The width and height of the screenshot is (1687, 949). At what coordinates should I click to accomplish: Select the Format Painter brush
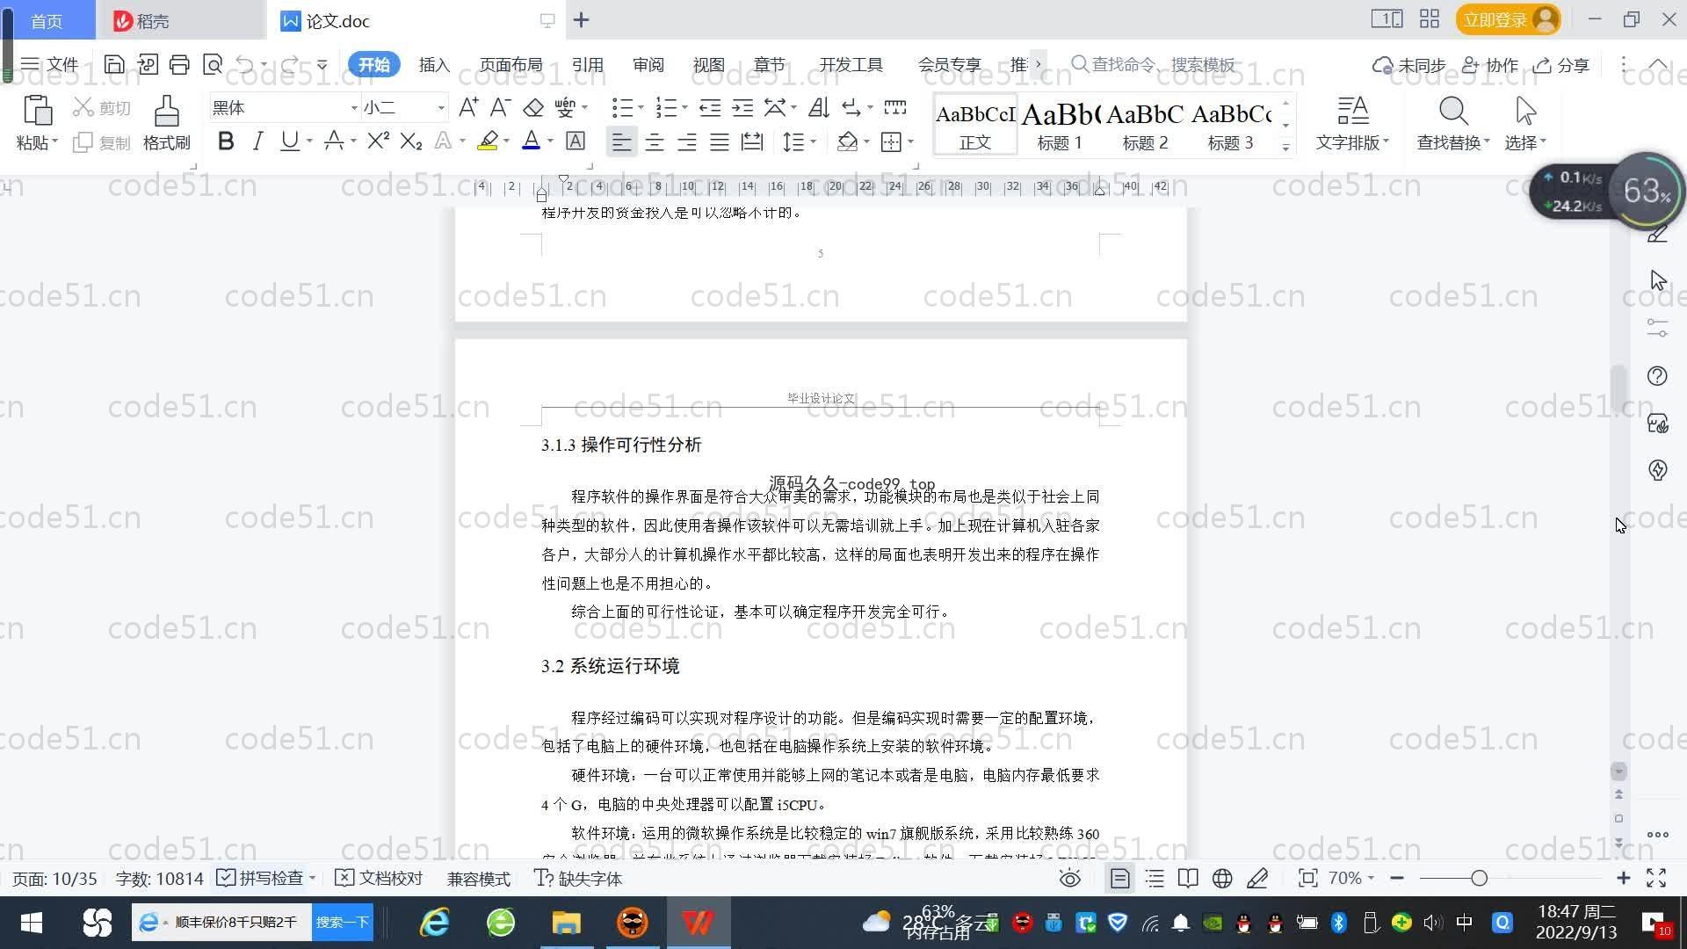coord(166,112)
